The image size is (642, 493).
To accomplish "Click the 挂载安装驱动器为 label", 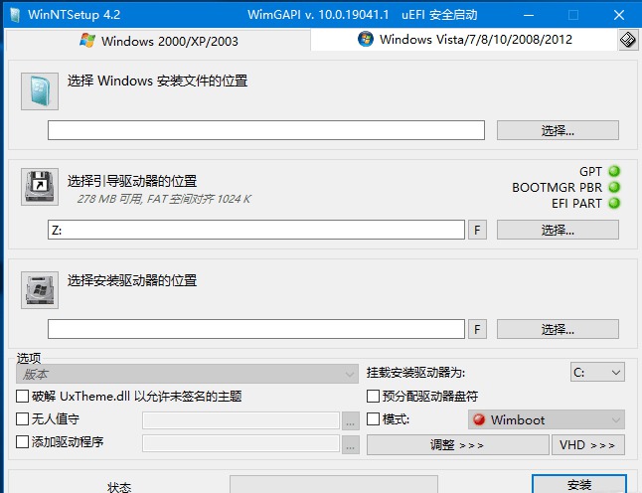I will point(416,373).
